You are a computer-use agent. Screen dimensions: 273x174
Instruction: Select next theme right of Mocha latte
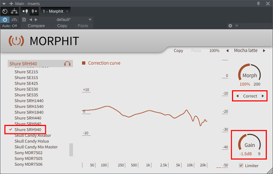(x=264, y=51)
